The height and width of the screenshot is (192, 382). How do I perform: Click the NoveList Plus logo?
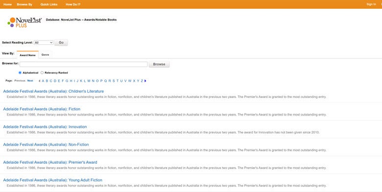tap(24, 22)
